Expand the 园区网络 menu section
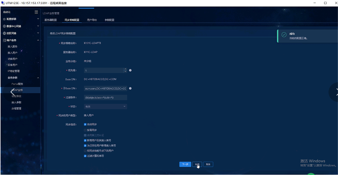This screenshot has width=338, height=175. 38,33
